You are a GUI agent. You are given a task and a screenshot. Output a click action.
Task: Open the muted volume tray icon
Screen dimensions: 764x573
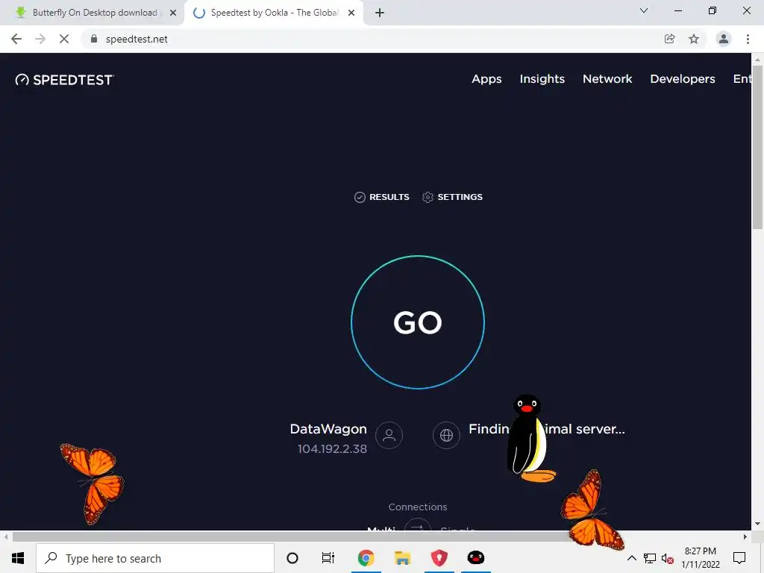668,558
